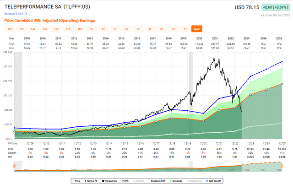Click the 2023 high value 149.56

point(246,44)
